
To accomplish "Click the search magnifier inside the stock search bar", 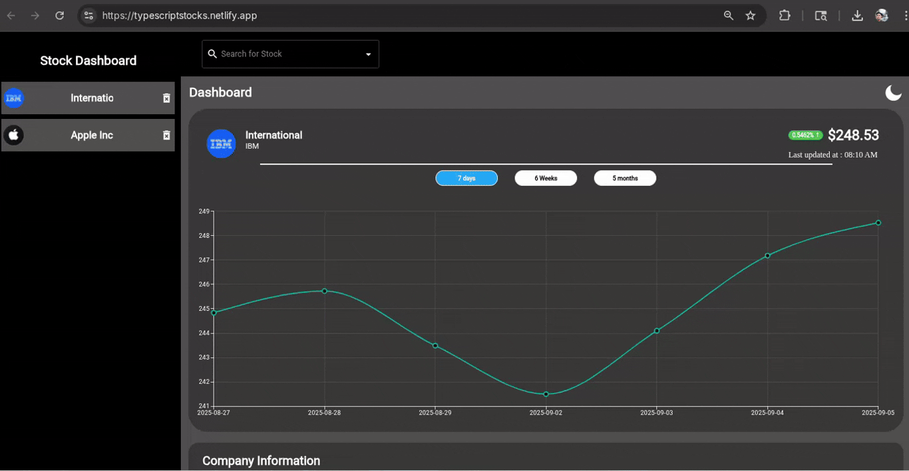I will tap(212, 54).
